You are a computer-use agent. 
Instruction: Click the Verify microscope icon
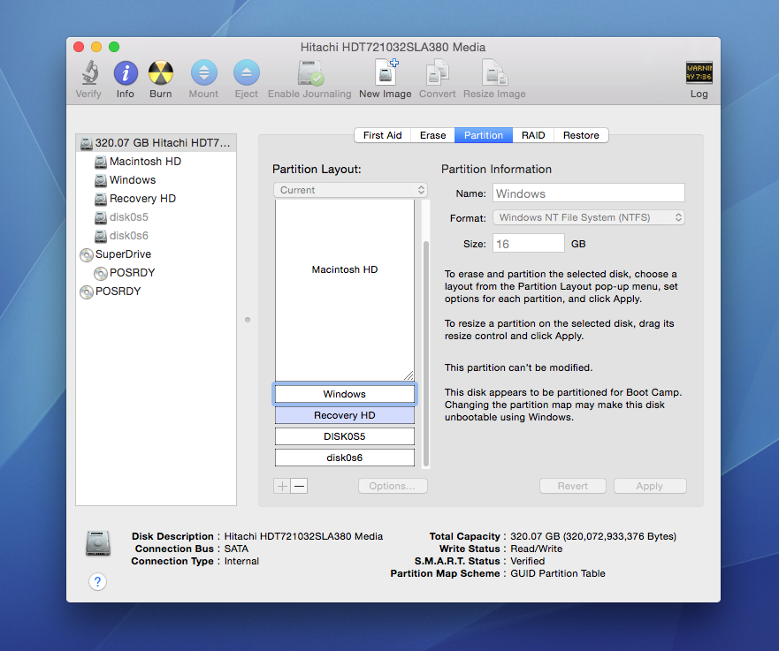click(89, 72)
